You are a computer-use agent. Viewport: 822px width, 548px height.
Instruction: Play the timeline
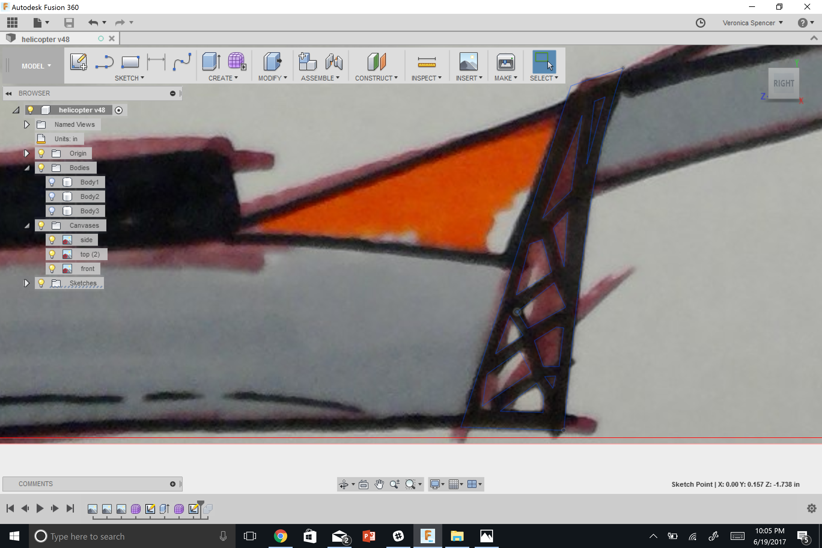click(40, 508)
